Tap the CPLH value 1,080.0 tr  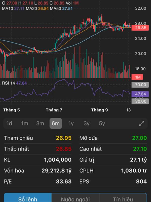tap(134, 171)
